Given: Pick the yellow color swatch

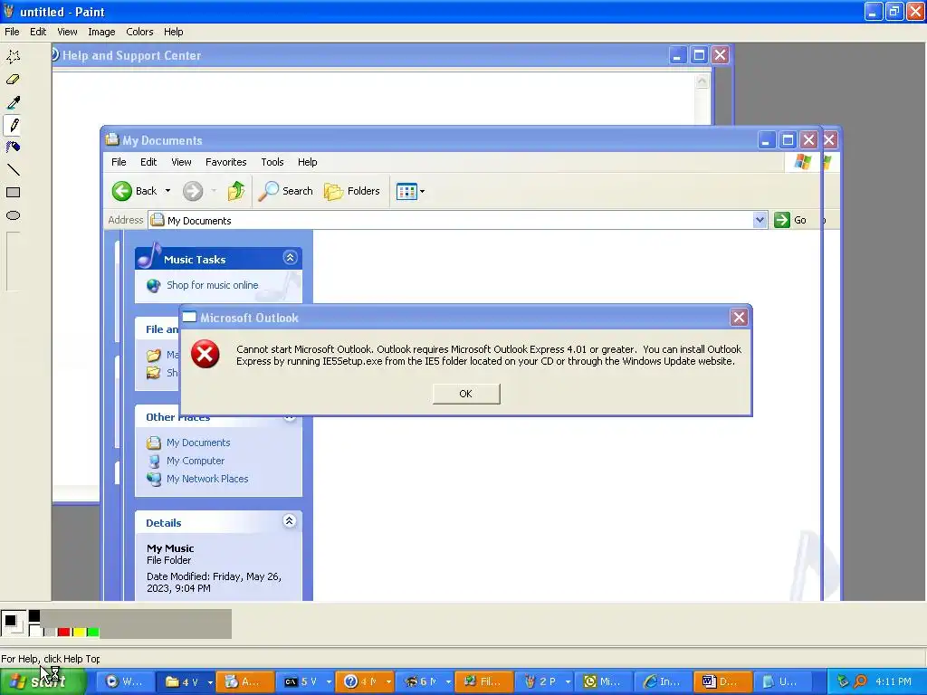Looking at the screenshot, I should click(x=79, y=632).
